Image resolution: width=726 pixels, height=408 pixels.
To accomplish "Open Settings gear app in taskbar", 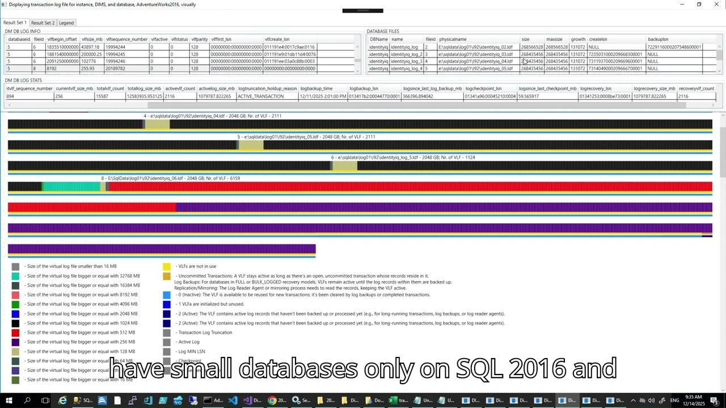I will click(301, 401).
